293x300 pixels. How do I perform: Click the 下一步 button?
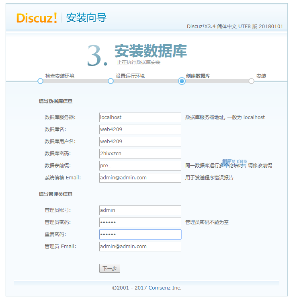(110, 268)
